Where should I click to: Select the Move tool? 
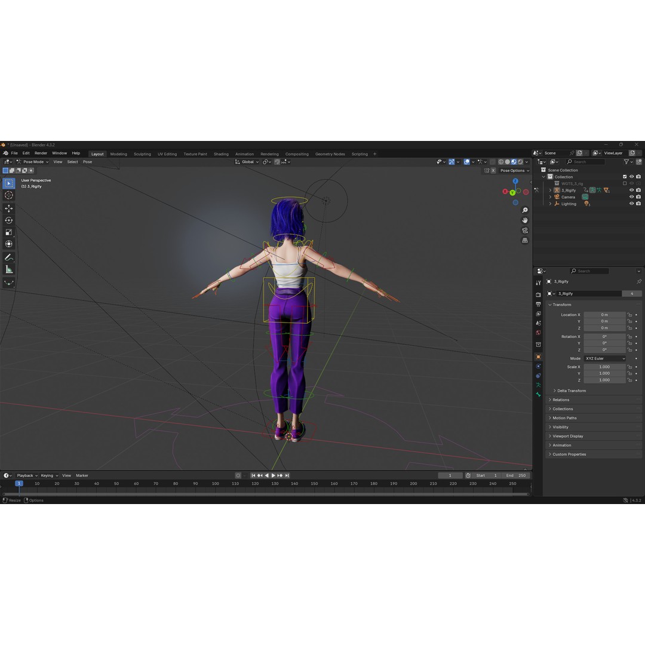[x=8, y=208]
